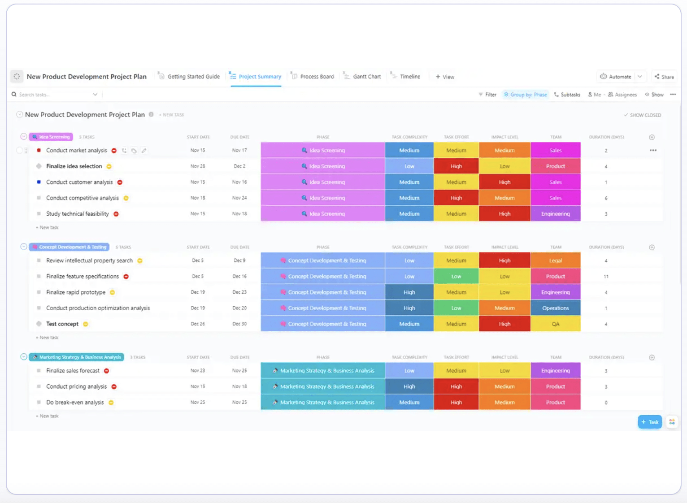The height and width of the screenshot is (503, 687).
Task: Click the info icon next to list title
Action: tap(151, 114)
